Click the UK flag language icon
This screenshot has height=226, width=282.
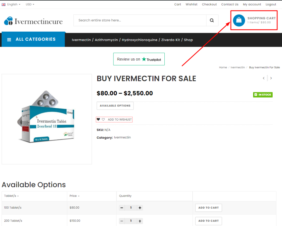coord(3,4)
